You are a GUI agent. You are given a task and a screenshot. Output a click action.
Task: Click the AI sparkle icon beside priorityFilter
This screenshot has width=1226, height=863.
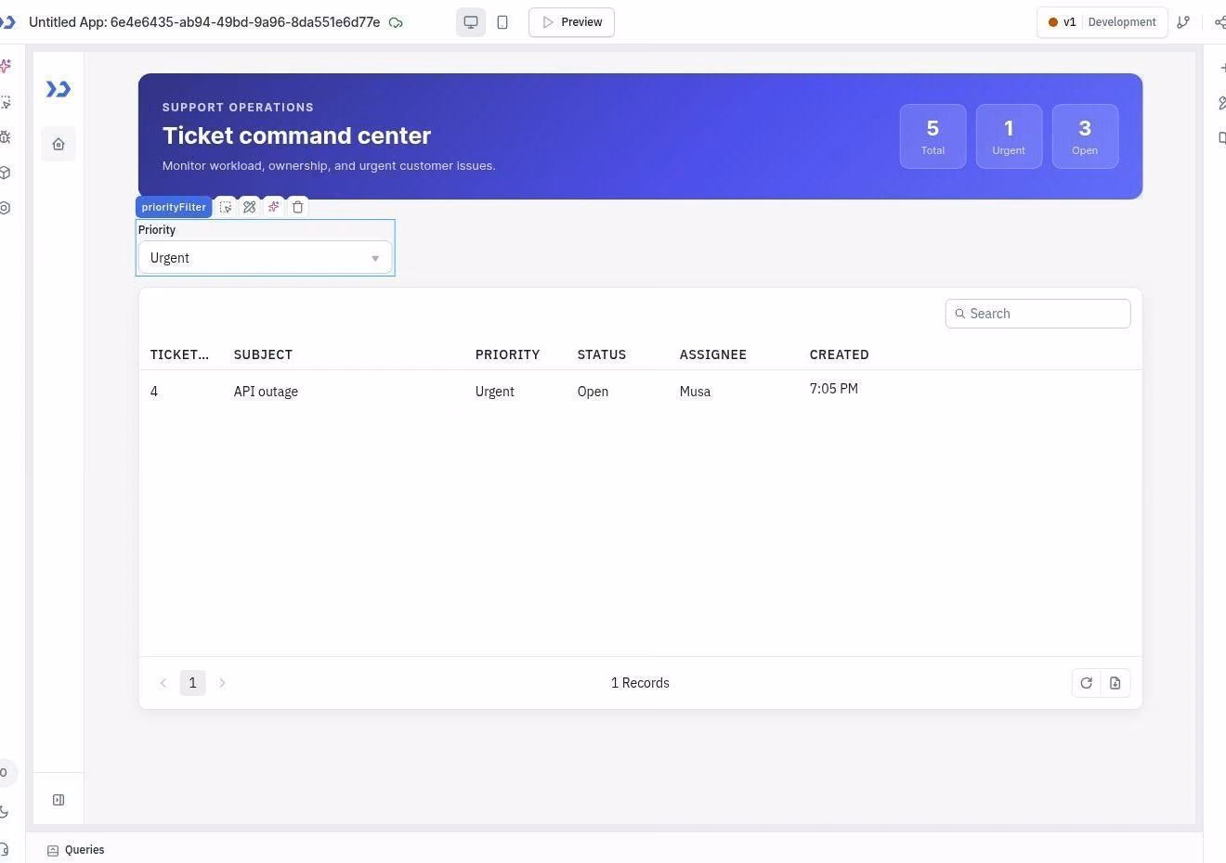[x=273, y=207]
